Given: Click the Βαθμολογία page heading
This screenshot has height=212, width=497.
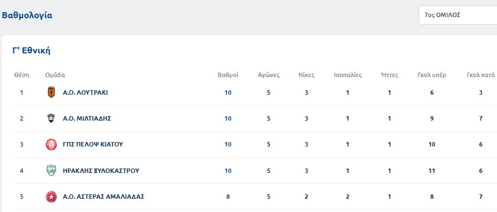Looking at the screenshot, I should point(27,15).
